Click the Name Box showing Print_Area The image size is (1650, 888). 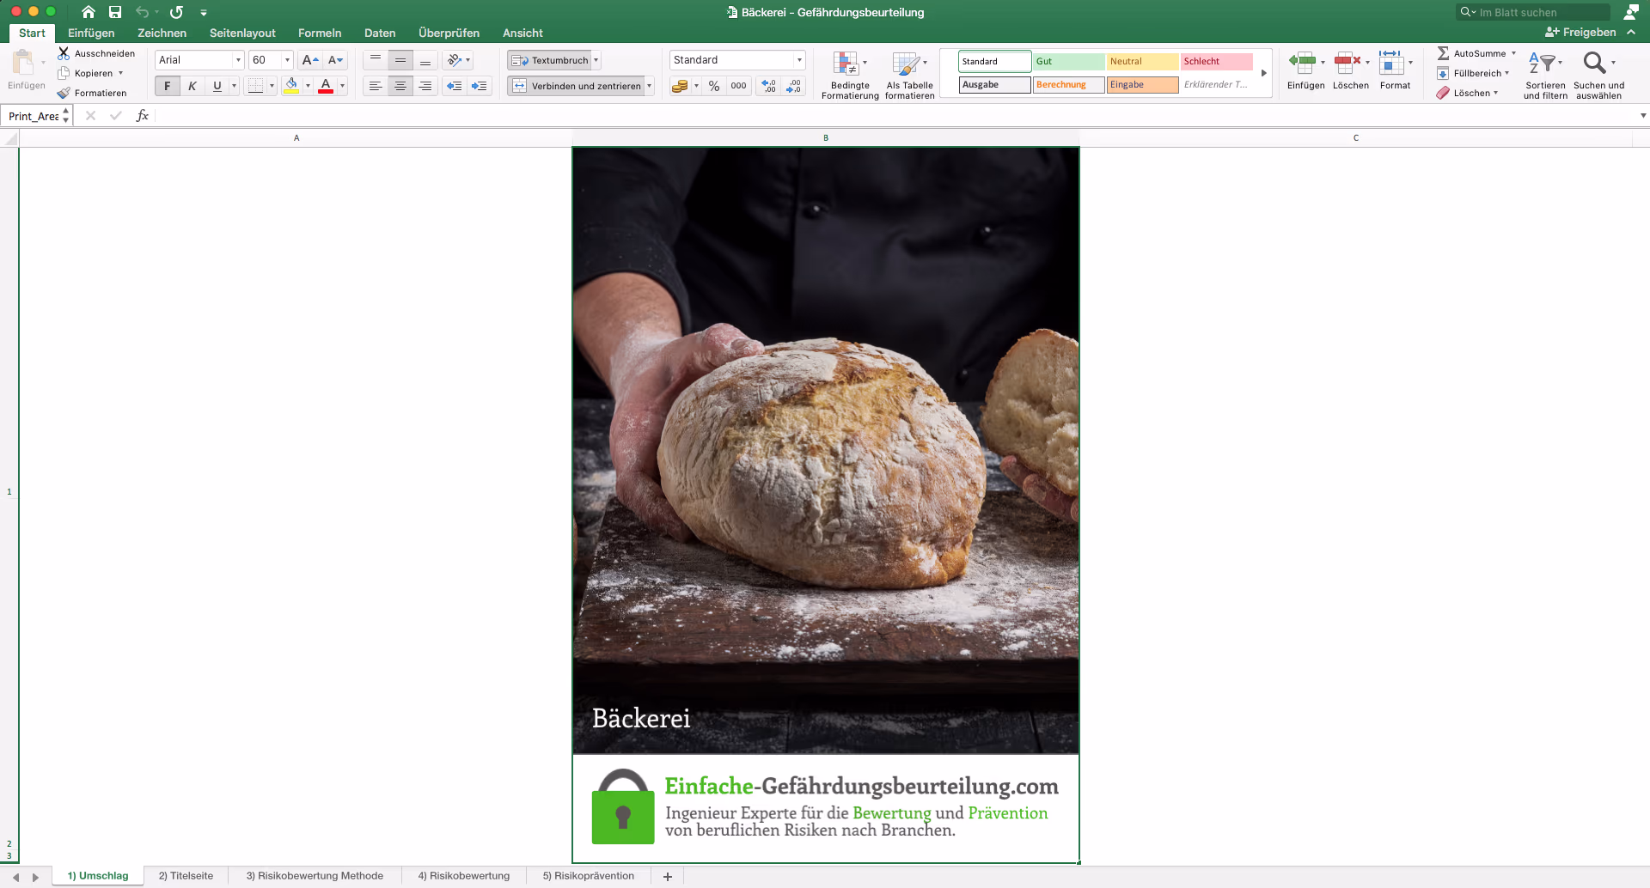36,116
